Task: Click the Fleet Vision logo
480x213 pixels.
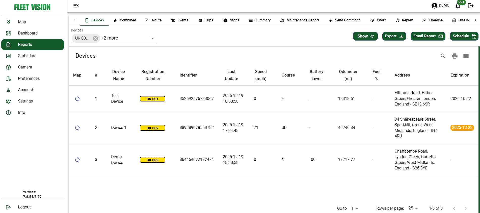Action: pos(32,7)
